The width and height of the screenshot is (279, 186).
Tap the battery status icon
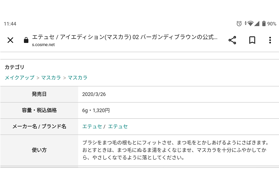point(264,24)
